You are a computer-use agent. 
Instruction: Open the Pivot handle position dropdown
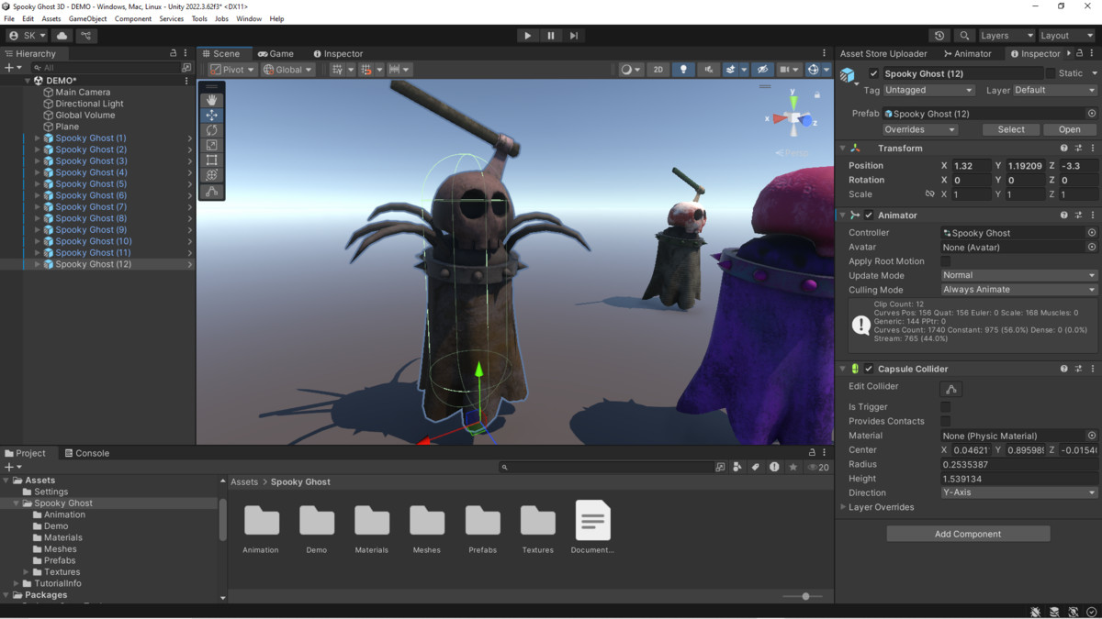point(232,70)
